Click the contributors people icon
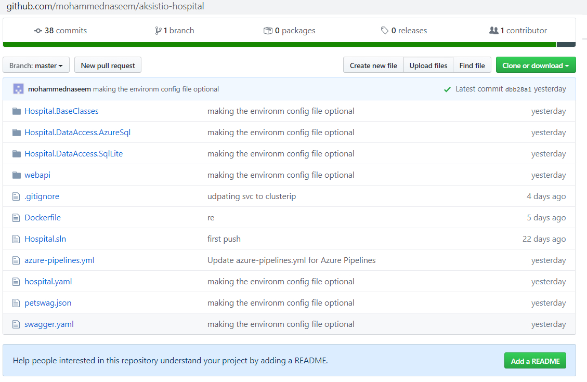This screenshot has width=587, height=382. (x=494, y=31)
